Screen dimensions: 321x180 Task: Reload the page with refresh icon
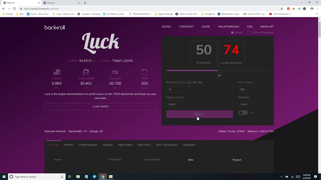[x=14, y=8]
